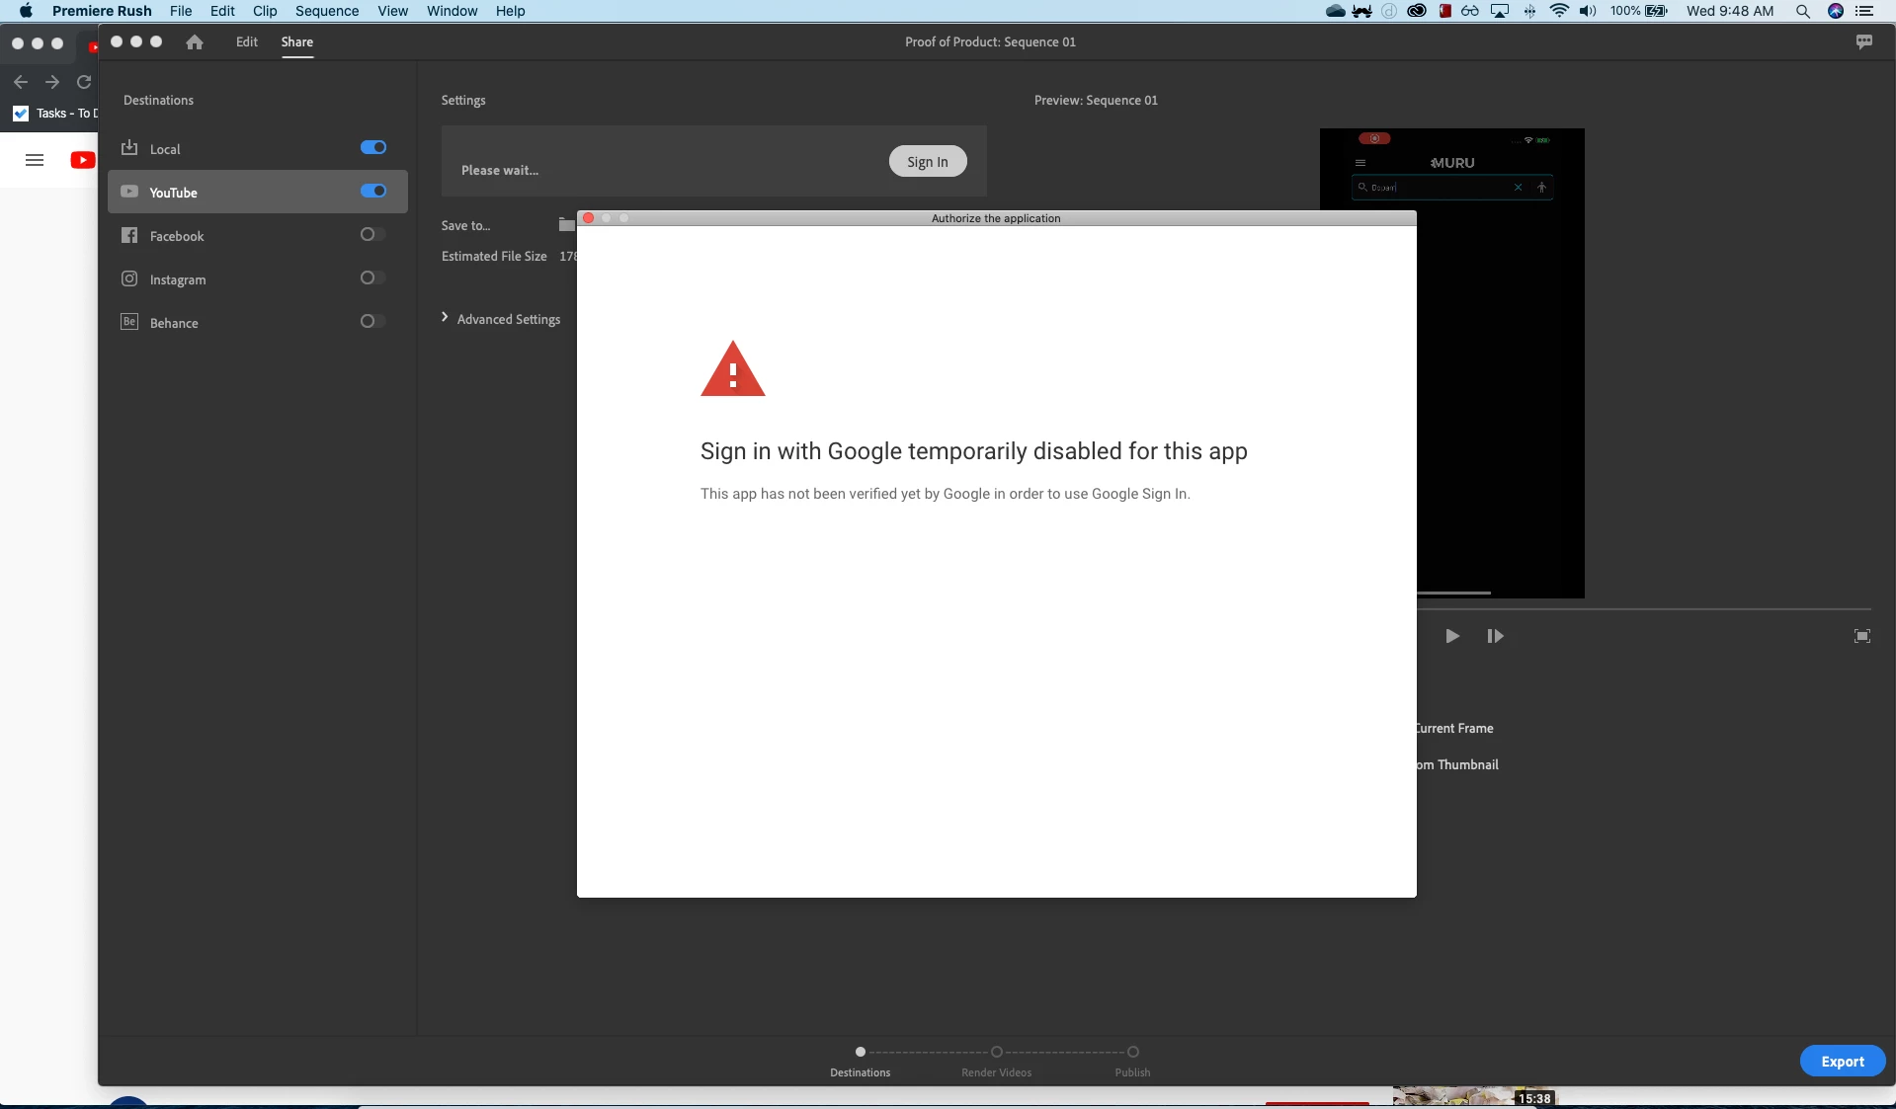Expand Advanced Settings section
1896x1109 pixels.
pyautogui.click(x=501, y=319)
